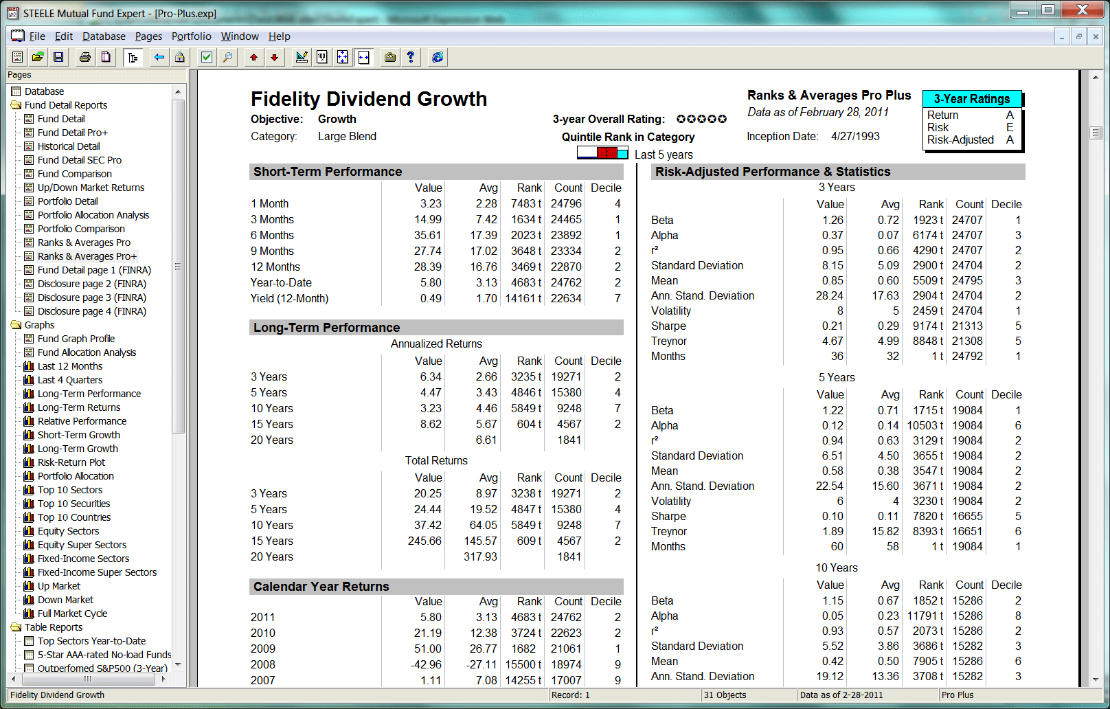The width and height of the screenshot is (1110, 709).
Task: Click the new report toolbar icon
Action: (18, 58)
